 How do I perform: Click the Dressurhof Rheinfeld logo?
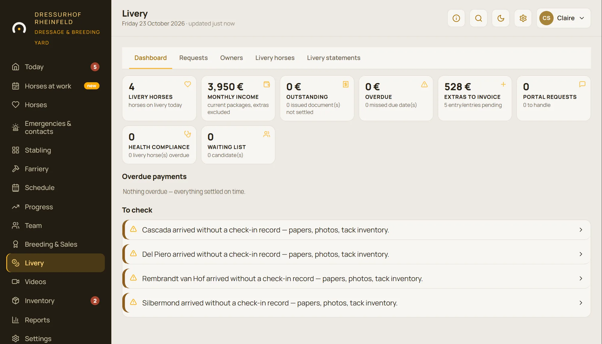pos(19,28)
